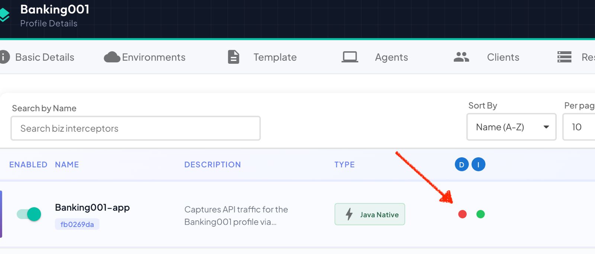595x254 pixels.
Task: Click the Search by Name label
Action: (44, 108)
